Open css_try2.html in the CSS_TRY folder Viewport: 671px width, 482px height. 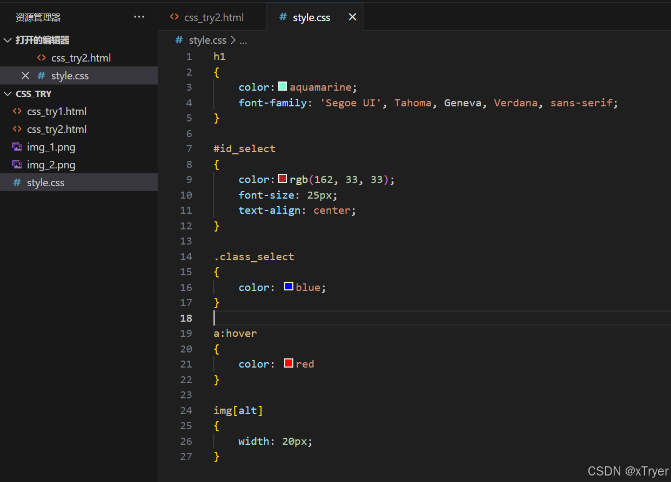tap(57, 129)
